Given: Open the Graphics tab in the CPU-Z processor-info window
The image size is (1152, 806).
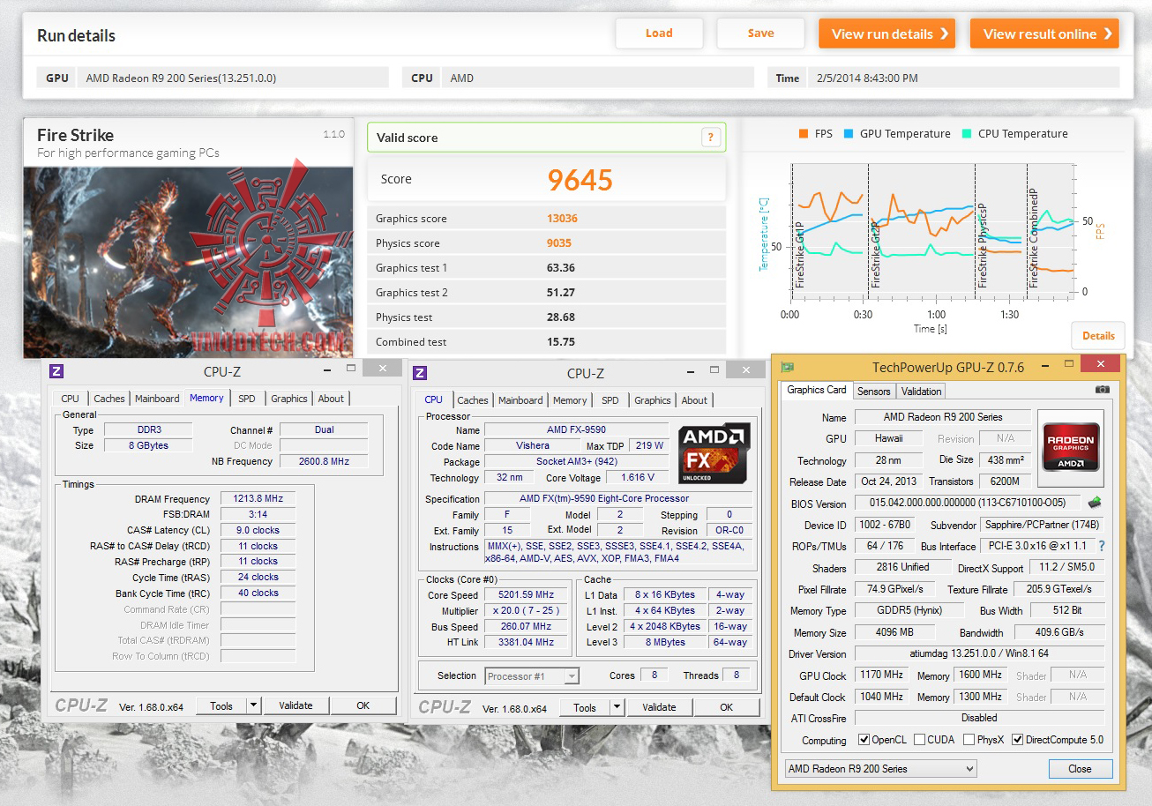Looking at the screenshot, I should click(x=653, y=400).
